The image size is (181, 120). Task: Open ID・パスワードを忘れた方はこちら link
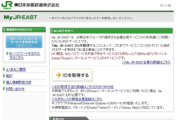25,55
